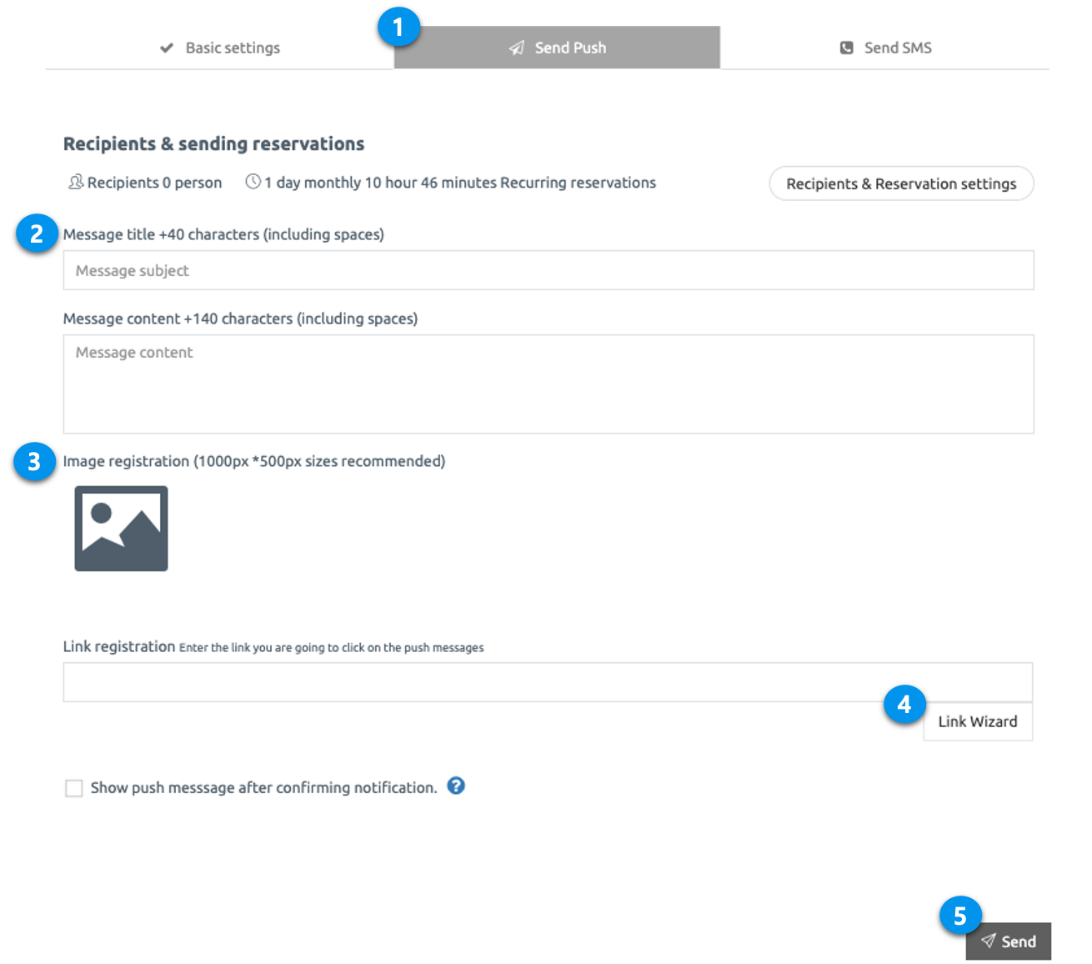1092x964 pixels.
Task: Click the paper plane icon in Send Push tab
Action: pyautogui.click(x=517, y=48)
